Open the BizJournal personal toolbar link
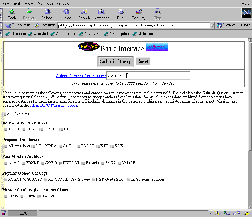The width and height of the screenshot is (252, 217). pyautogui.click(x=90, y=34)
